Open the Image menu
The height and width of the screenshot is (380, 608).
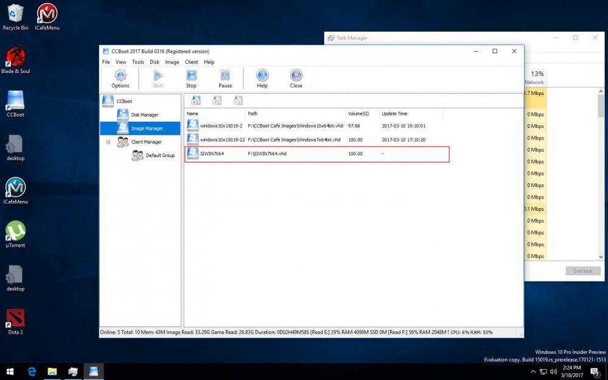pos(172,62)
